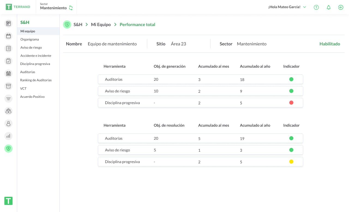This screenshot has height=212, width=349.
Task: Click the Performance total breadcrumb
Action: [x=137, y=24]
